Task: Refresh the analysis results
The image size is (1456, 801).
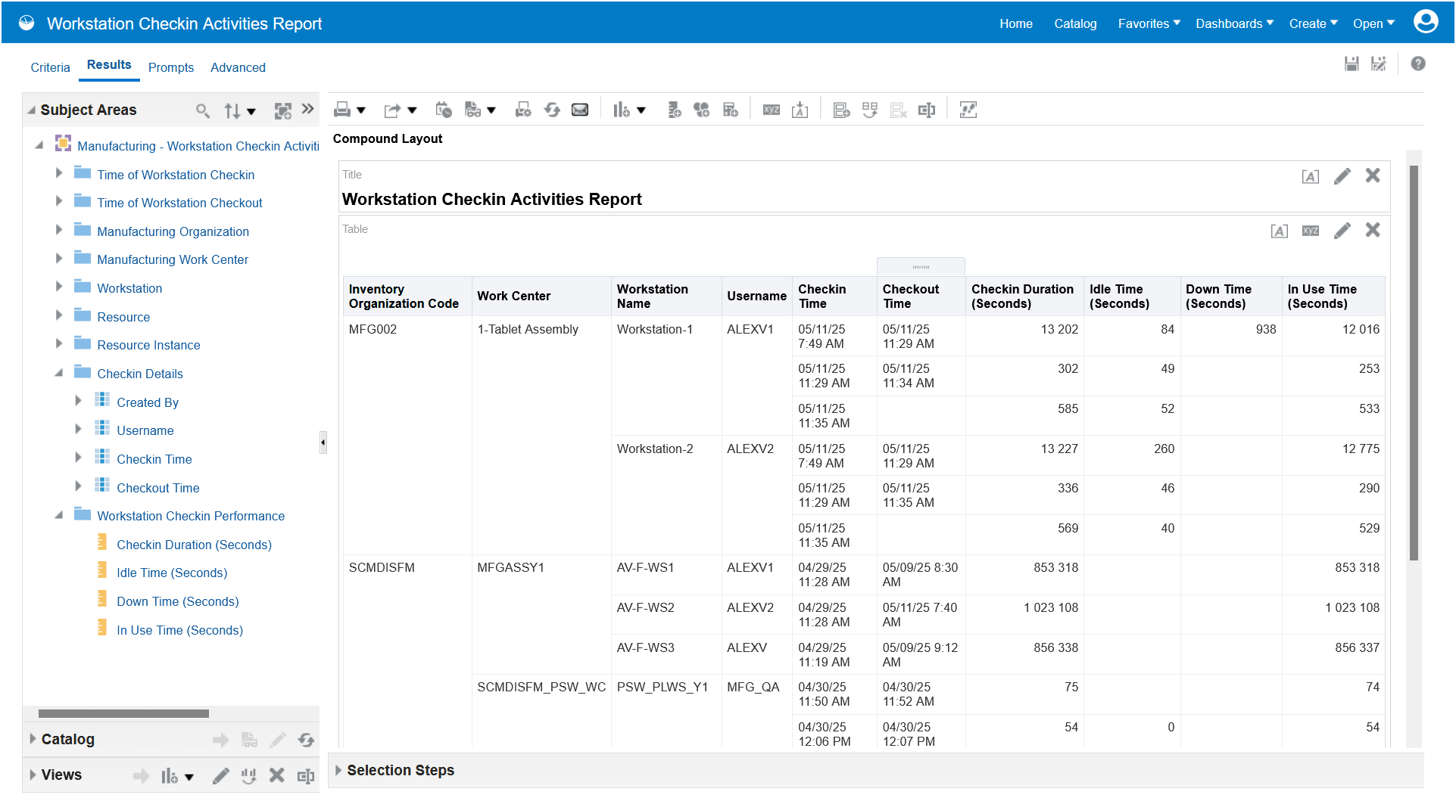Action: [x=552, y=110]
